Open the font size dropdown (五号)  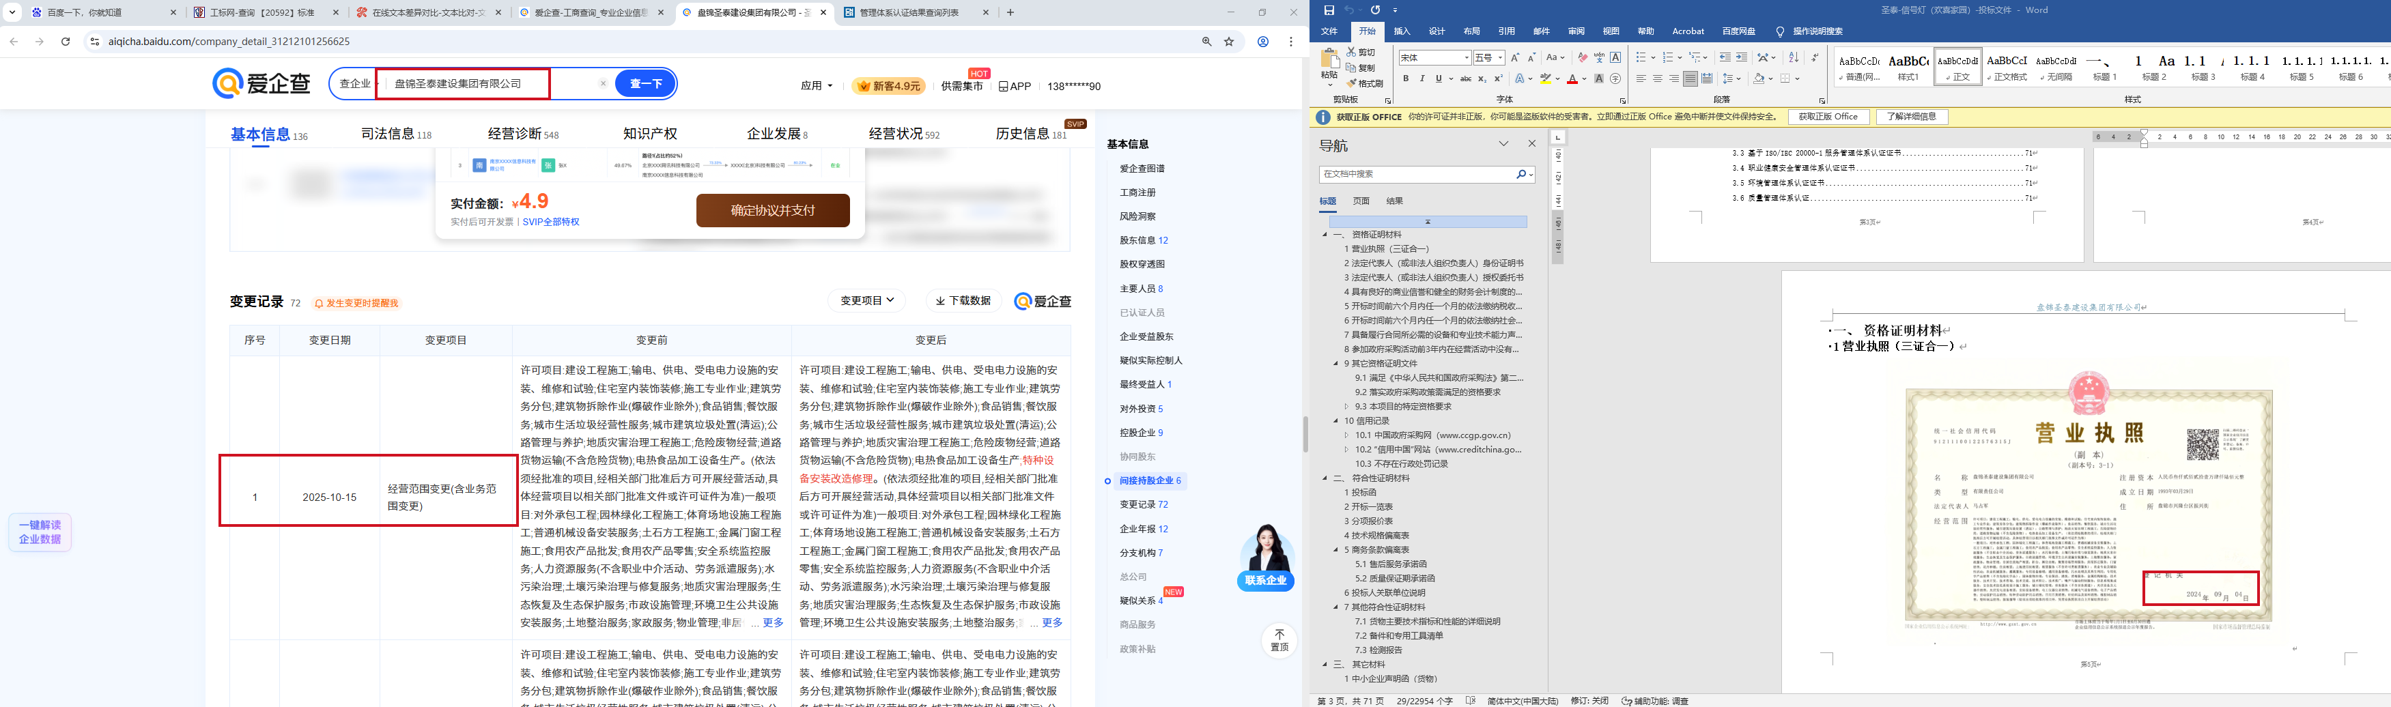coord(1500,57)
